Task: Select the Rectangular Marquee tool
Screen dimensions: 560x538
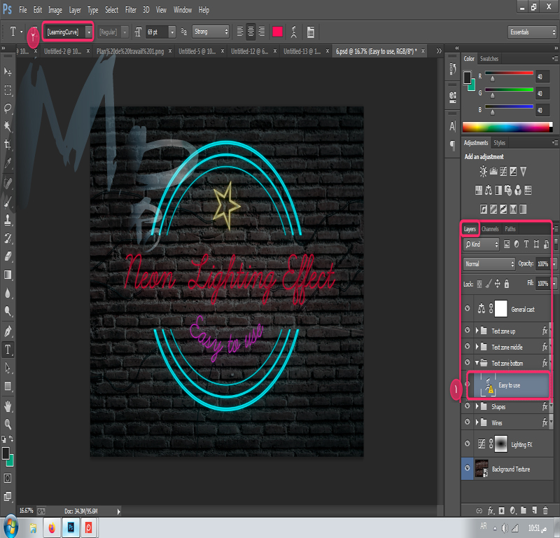Action: click(8, 90)
